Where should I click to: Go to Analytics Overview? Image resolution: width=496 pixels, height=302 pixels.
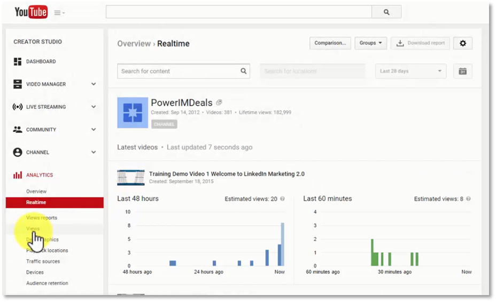click(36, 192)
